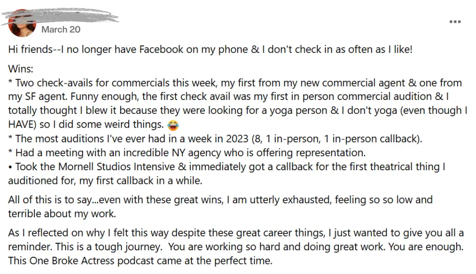Click the poster's profile picture

[x=22, y=24]
